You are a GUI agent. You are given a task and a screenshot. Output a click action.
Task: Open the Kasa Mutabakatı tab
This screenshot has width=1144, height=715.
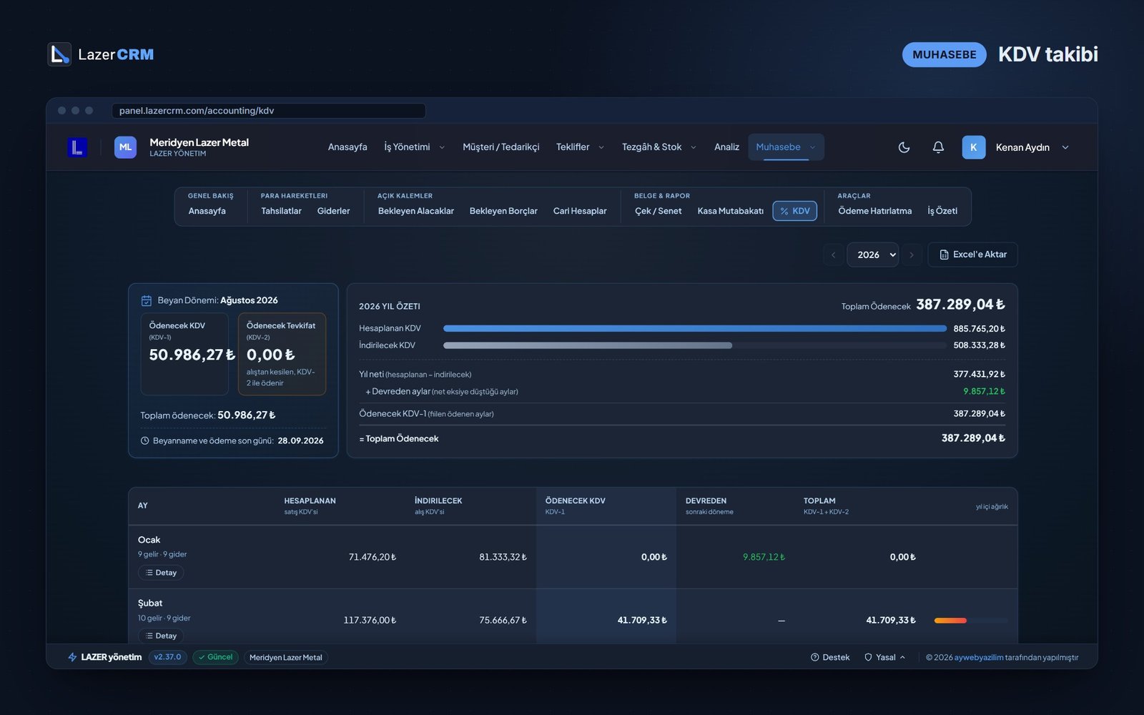(730, 211)
